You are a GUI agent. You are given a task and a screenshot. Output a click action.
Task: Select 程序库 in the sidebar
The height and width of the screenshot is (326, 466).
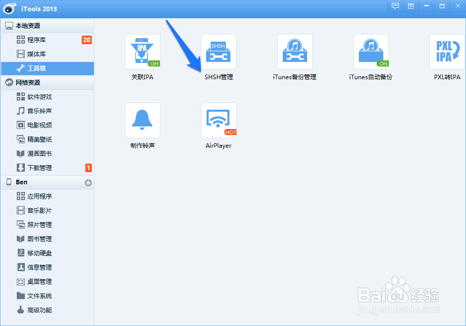[48, 40]
